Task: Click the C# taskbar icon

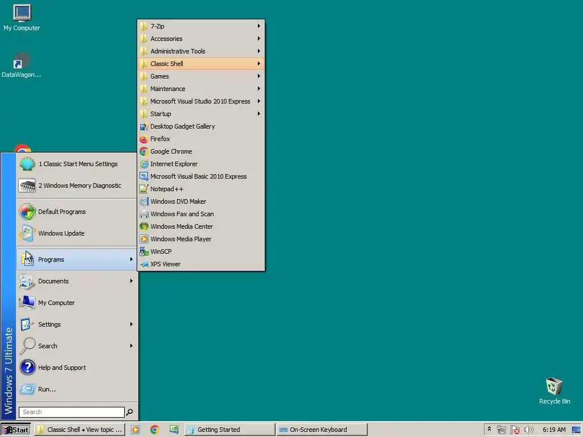Action: coord(174,430)
